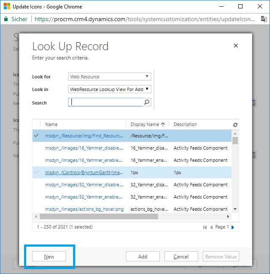The height and width of the screenshot is (274, 270).
Task: Focus the Search text field
Action: (x=106, y=102)
